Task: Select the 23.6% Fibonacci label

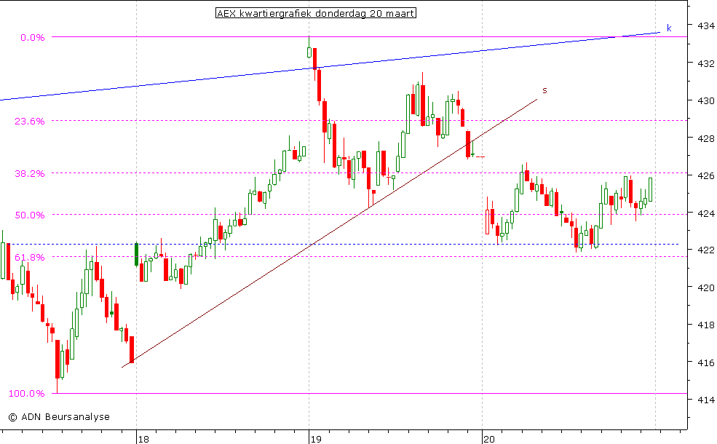Action: point(30,121)
